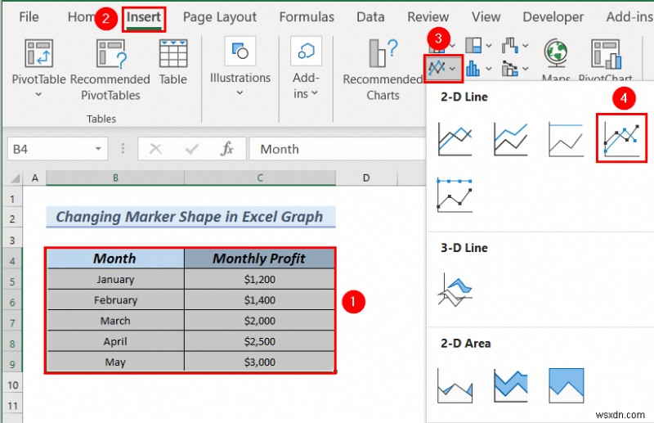Expand the hierarchy chart dropdown arrow
Viewport: 654px width, 423px height.
(x=489, y=46)
